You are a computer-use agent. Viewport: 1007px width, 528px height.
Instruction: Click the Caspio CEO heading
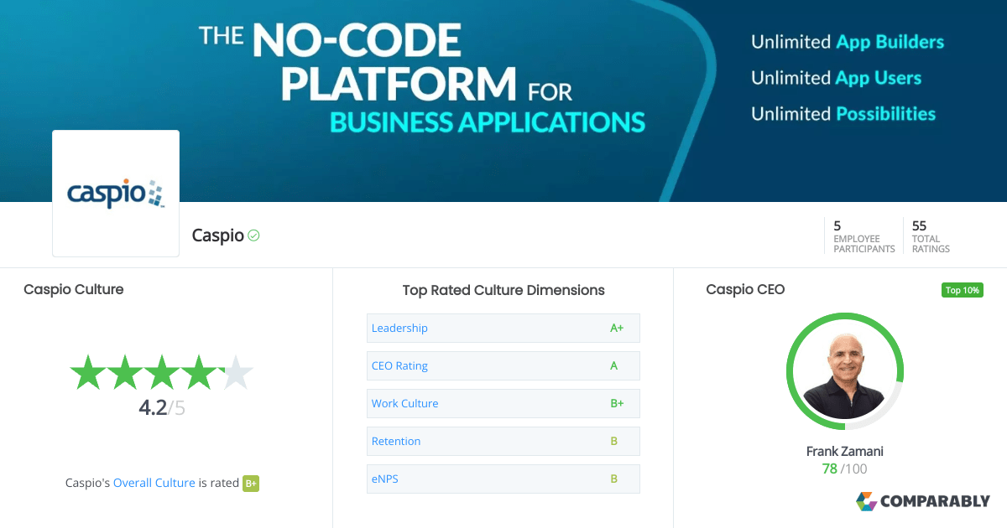[745, 289]
